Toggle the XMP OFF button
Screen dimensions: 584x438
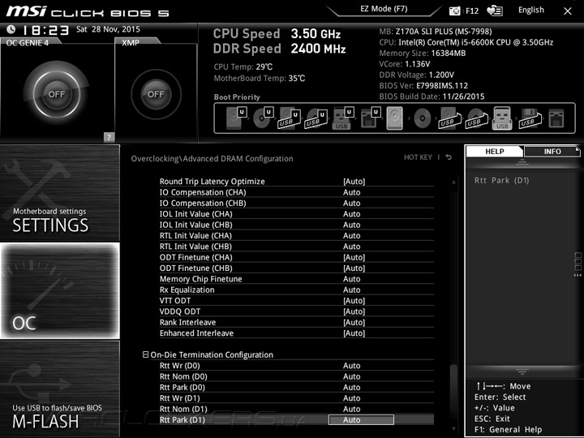coord(156,94)
